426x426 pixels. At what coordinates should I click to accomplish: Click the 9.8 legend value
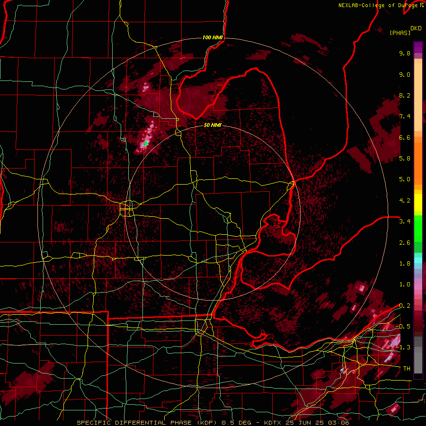[405, 53]
